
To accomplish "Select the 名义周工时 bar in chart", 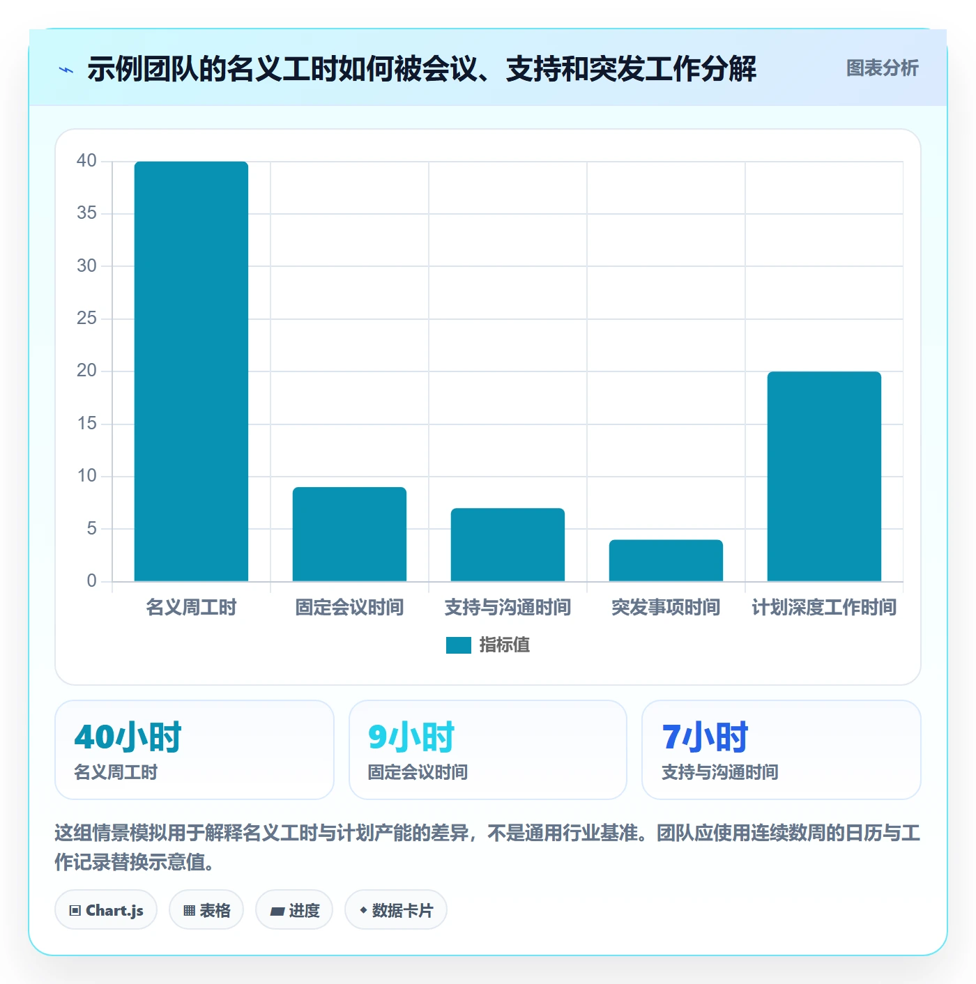I will point(191,371).
